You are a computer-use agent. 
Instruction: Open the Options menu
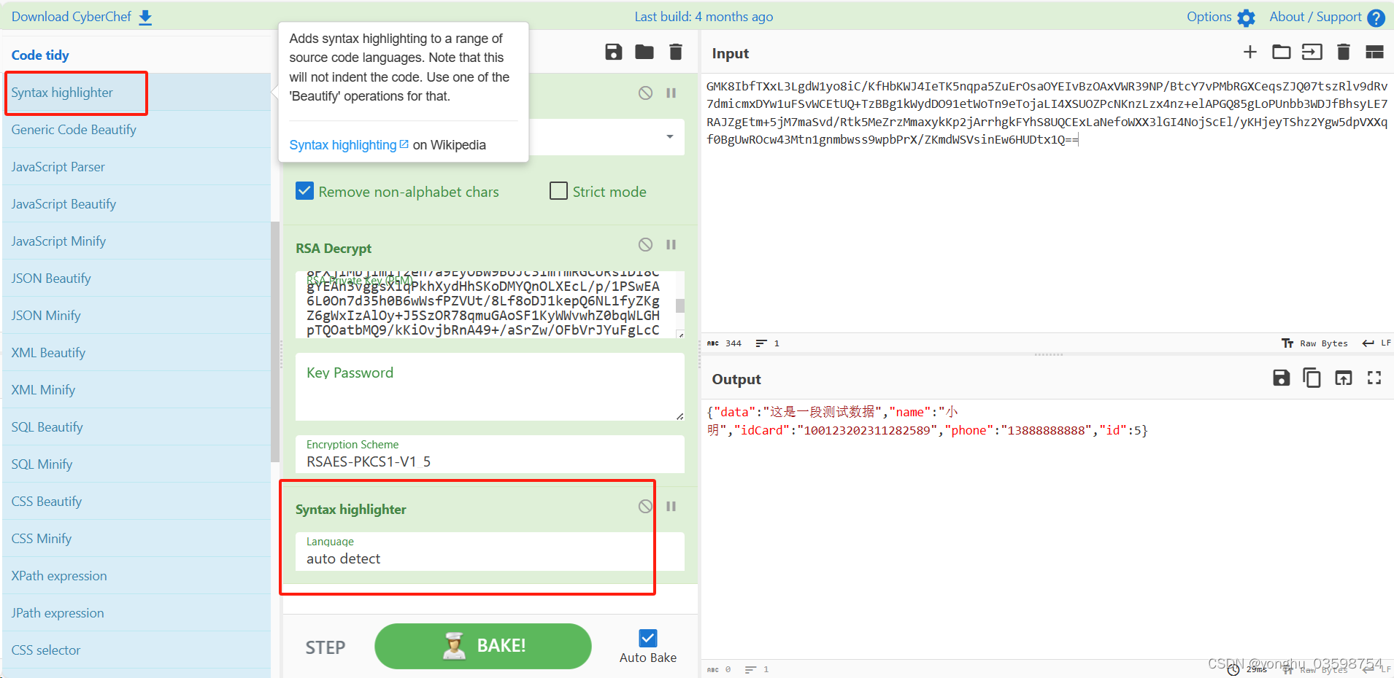click(1217, 16)
